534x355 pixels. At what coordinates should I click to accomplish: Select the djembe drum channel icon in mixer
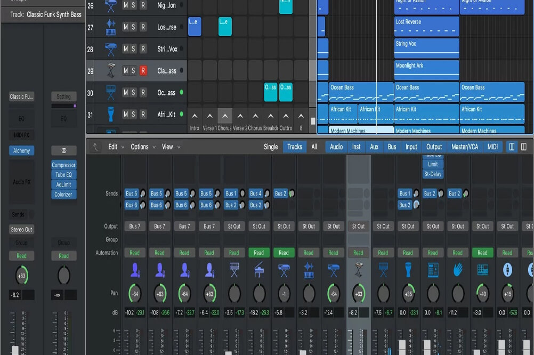click(408, 270)
